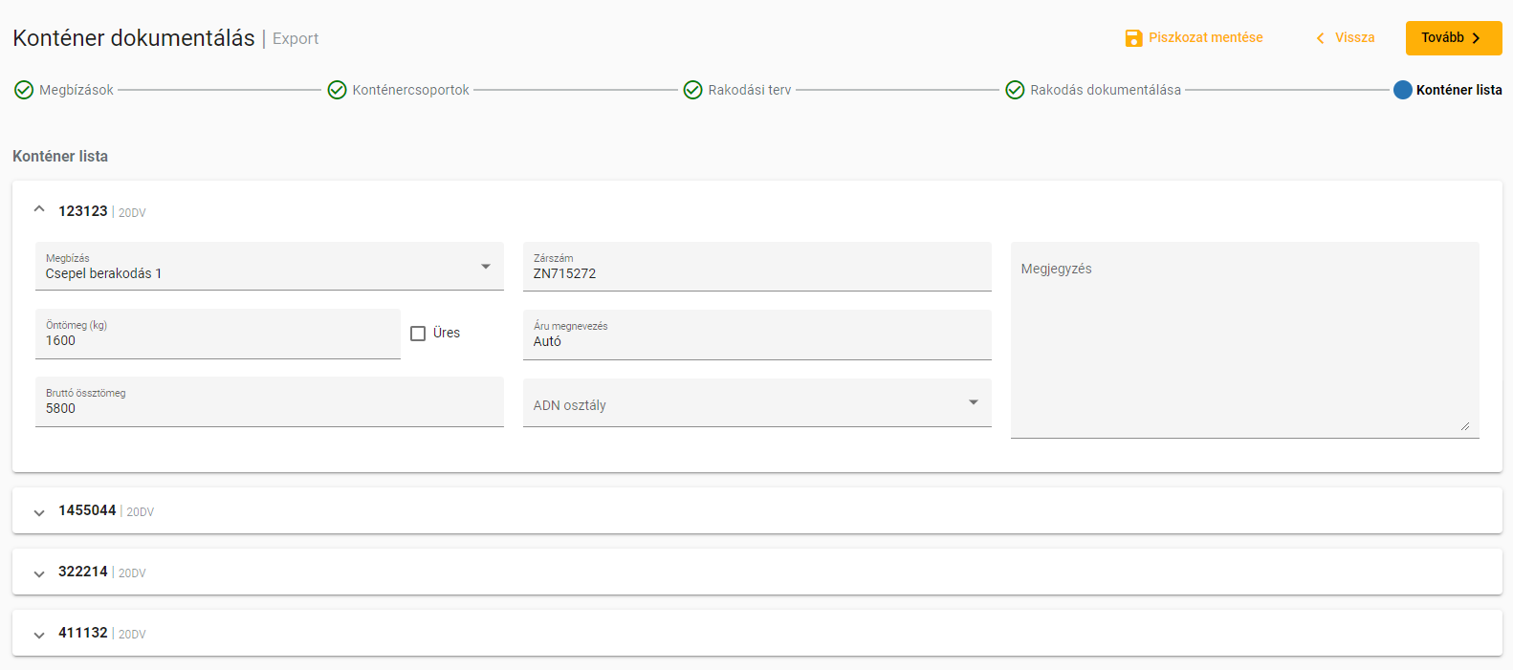
Task: Go to the Rakodási terv step
Action: (749, 90)
